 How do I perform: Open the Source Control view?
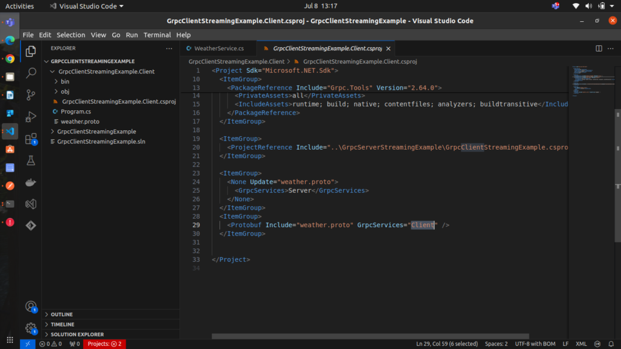31,95
